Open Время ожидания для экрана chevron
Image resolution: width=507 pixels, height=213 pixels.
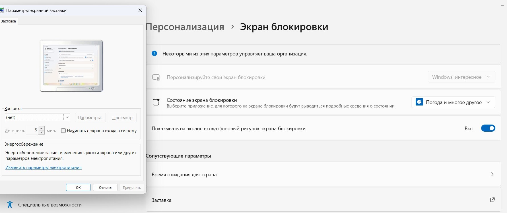[x=492, y=174]
